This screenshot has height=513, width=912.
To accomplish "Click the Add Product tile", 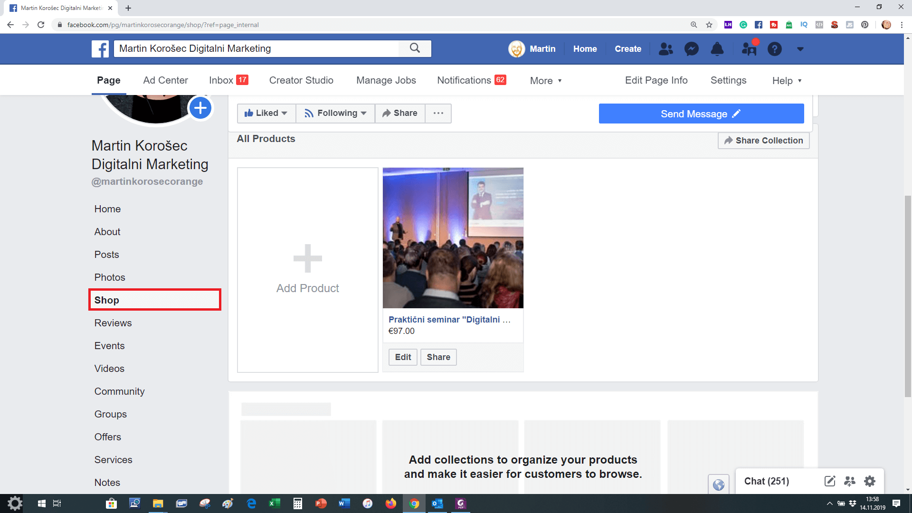I will 308,270.
